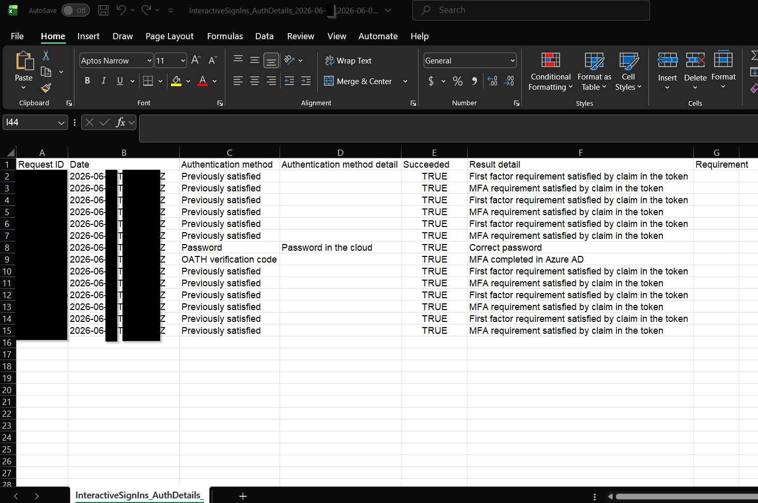The height and width of the screenshot is (503, 758).
Task: Toggle Italic formatting
Action: pos(104,80)
